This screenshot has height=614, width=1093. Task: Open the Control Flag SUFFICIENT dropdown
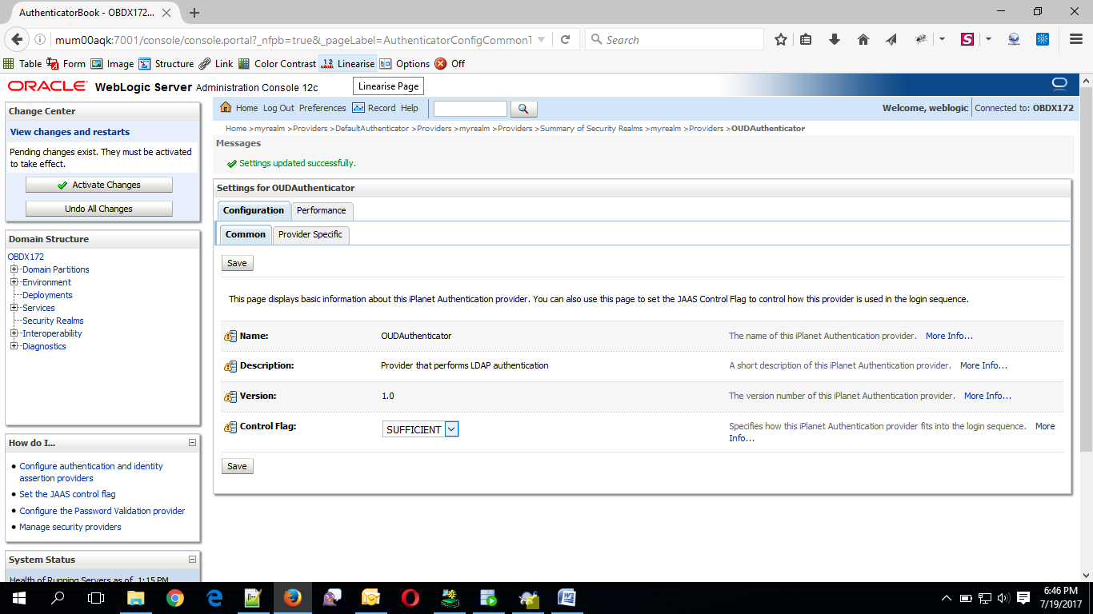420,429
